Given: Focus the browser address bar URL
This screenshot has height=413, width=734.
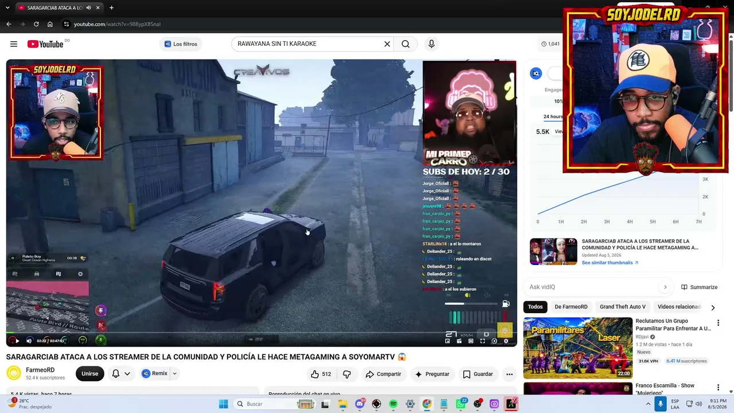Looking at the screenshot, I should 117,24.
